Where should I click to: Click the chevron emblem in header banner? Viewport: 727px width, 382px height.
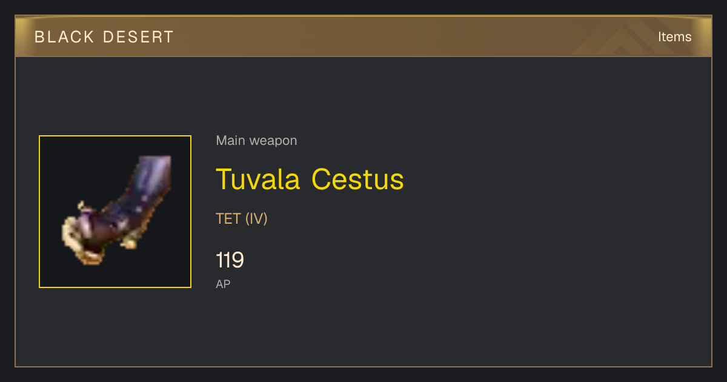pos(627,36)
